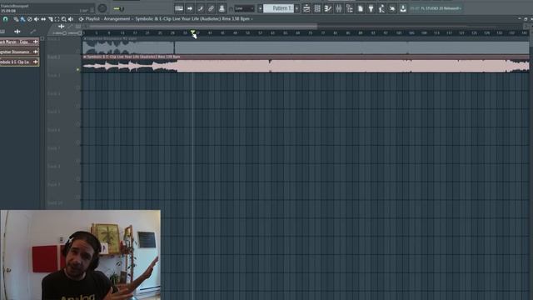Image resolution: width=533 pixels, height=300 pixels.
Task: Click the playhead marker on the timeline ruler
Action: 192,32
